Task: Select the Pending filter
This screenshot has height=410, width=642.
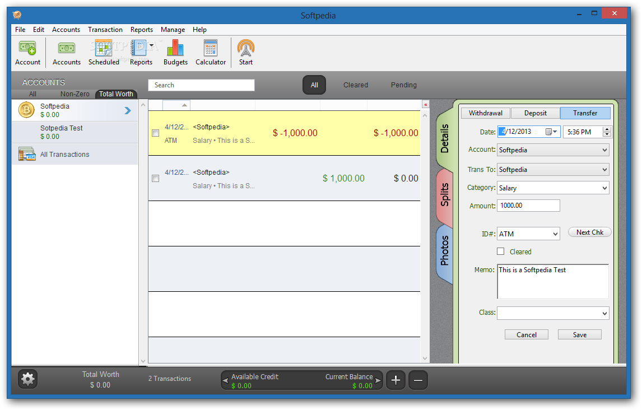Action: point(404,85)
